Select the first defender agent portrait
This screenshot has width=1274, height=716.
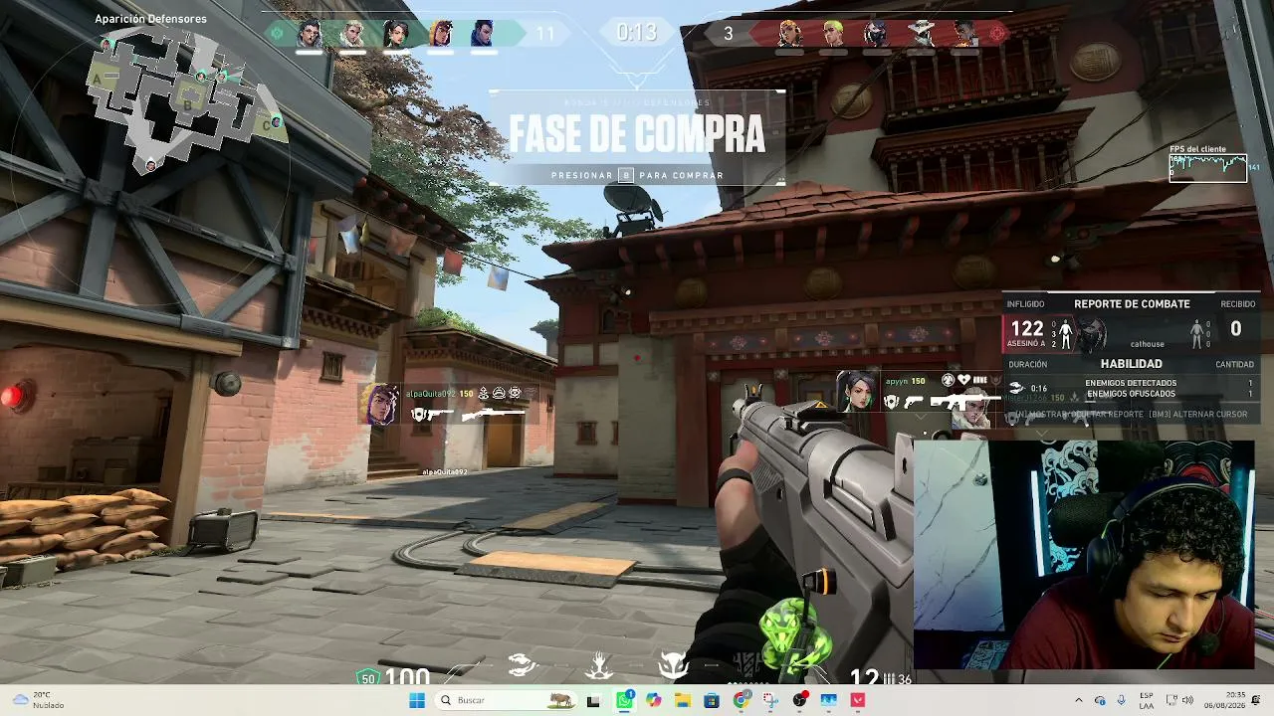pos(311,34)
